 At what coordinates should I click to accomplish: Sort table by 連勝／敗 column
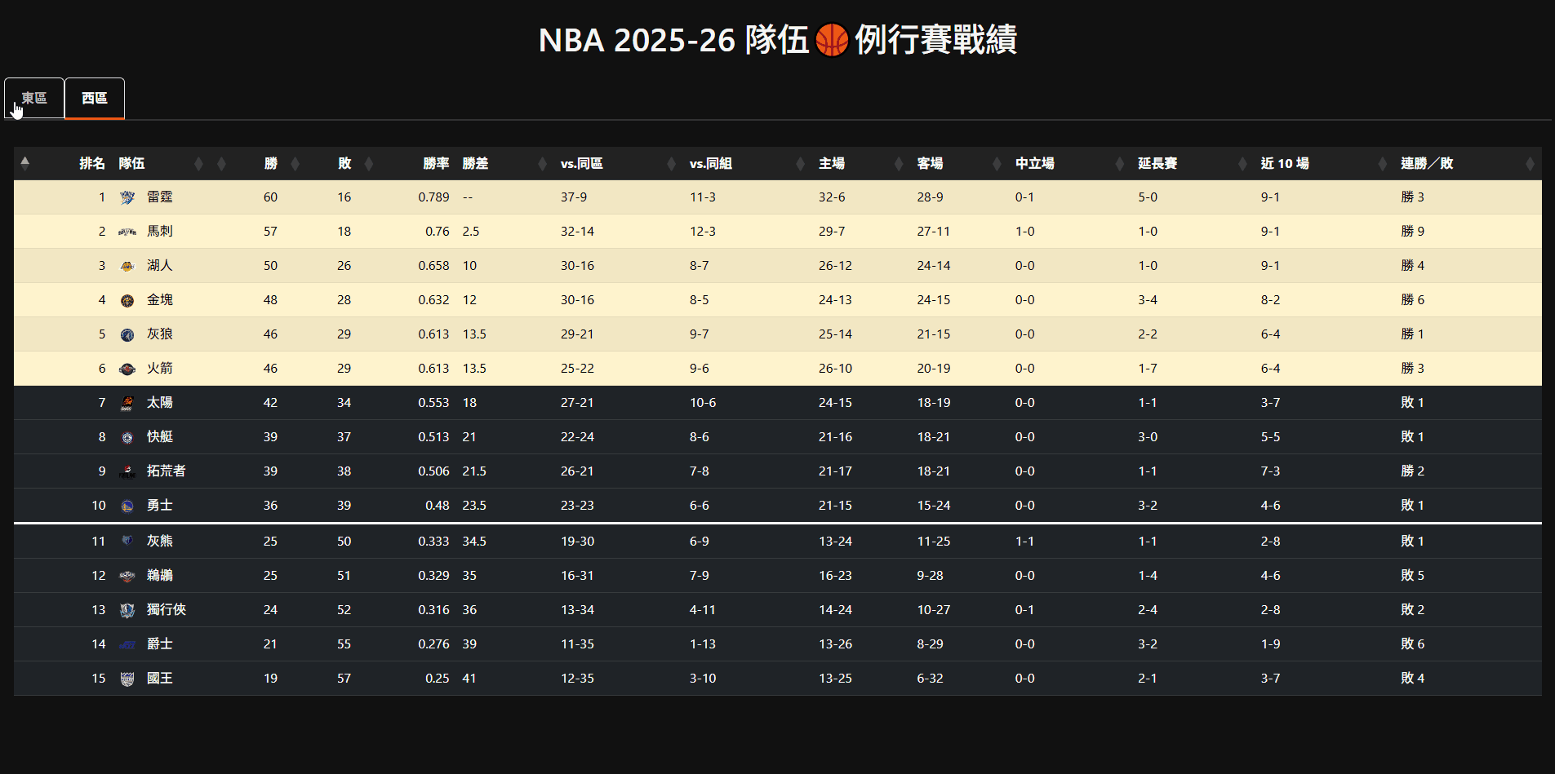(1427, 163)
